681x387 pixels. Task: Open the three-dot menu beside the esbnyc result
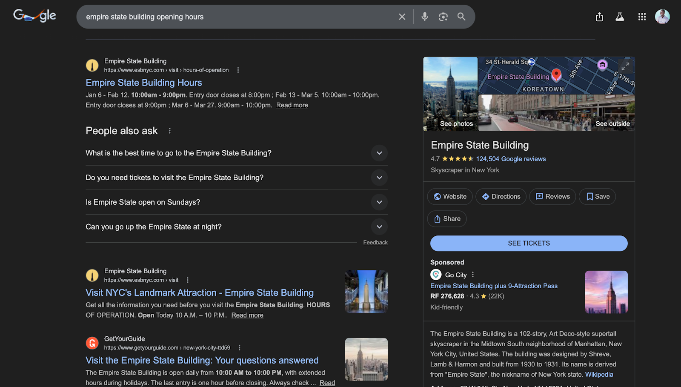(x=238, y=70)
